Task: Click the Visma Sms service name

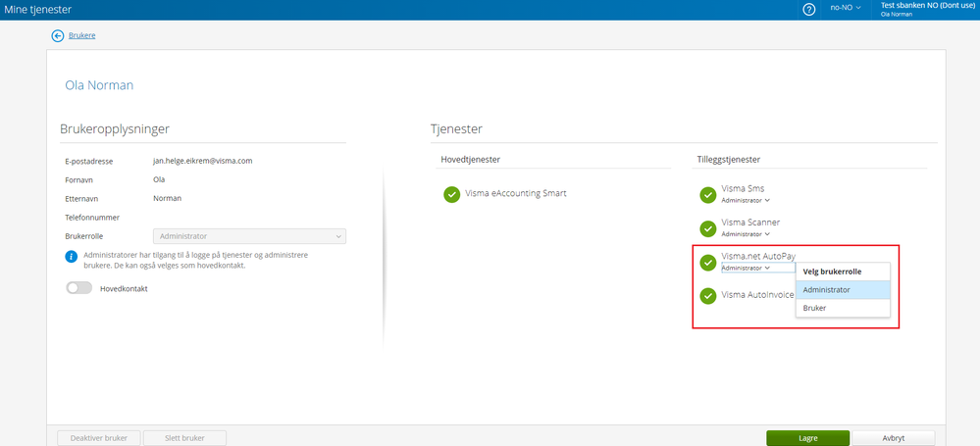Action: pyautogui.click(x=743, y=188)
